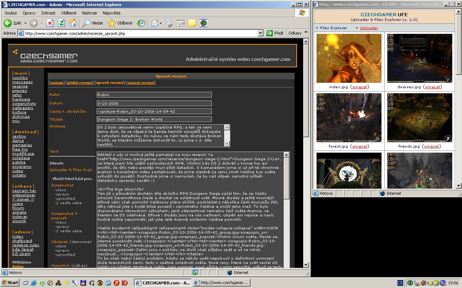462x288 pixels.
Task: Click the dwarves.jpg thumbnail in UFE
Action: pyautogui.click(x=420, y=58)
